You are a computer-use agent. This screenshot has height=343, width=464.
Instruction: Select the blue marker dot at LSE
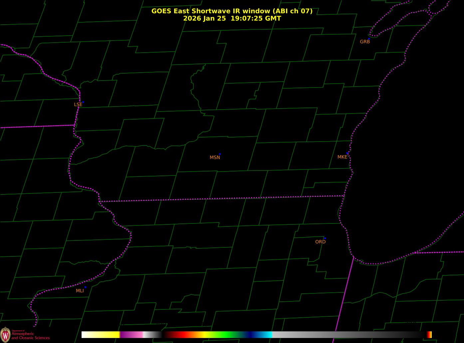pyautogui.click(x=83, y=102)
